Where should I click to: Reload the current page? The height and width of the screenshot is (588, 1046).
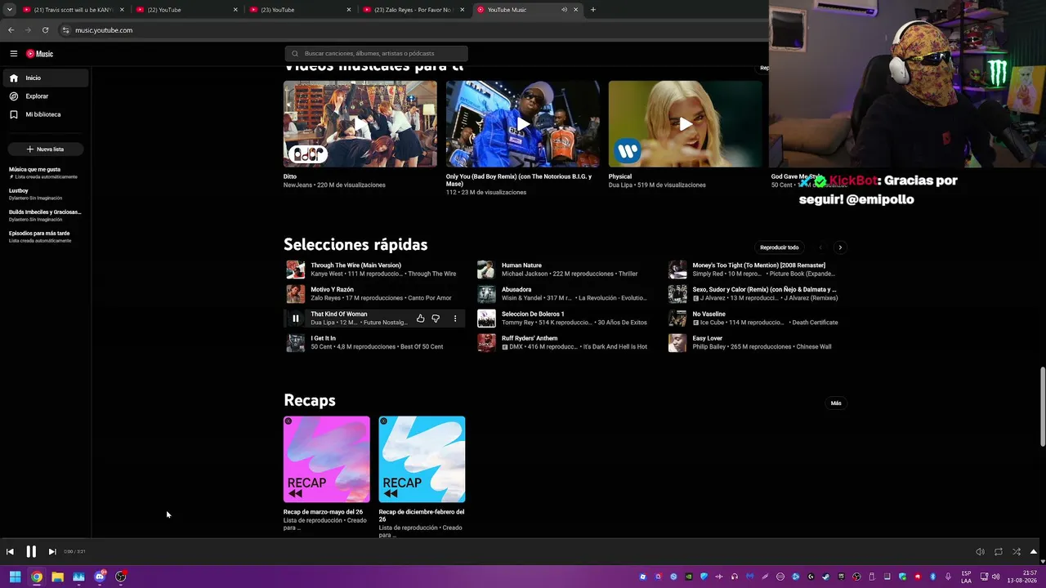45,30
